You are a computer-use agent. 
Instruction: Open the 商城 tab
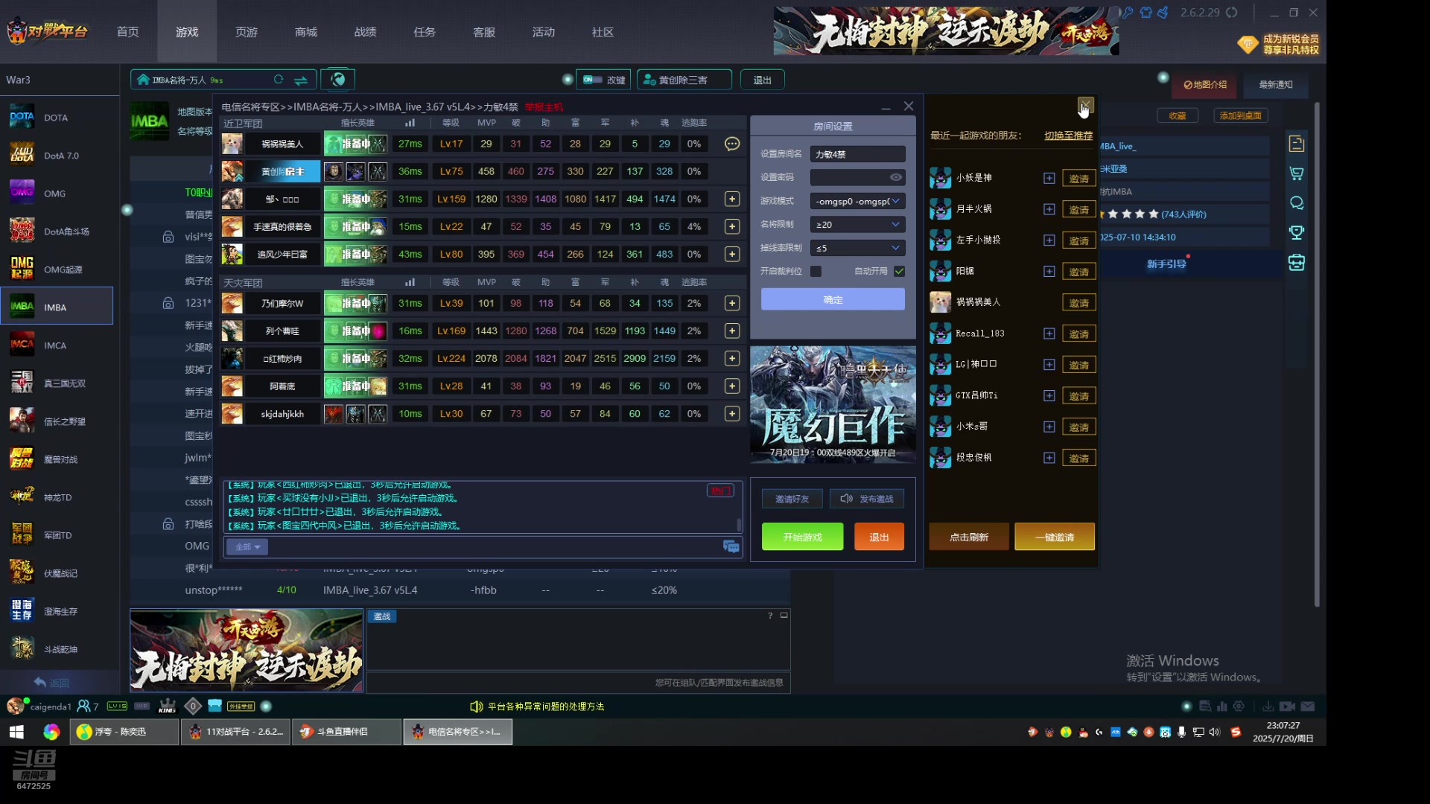306,32
